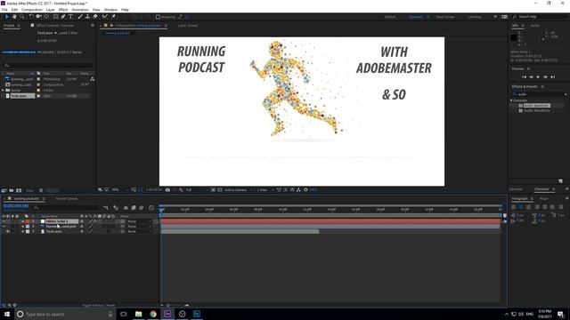Select the Audio Spectrum effect
The height and width of the screenshot is (320, 570).
pyautogui.click(x=537, y=106)
